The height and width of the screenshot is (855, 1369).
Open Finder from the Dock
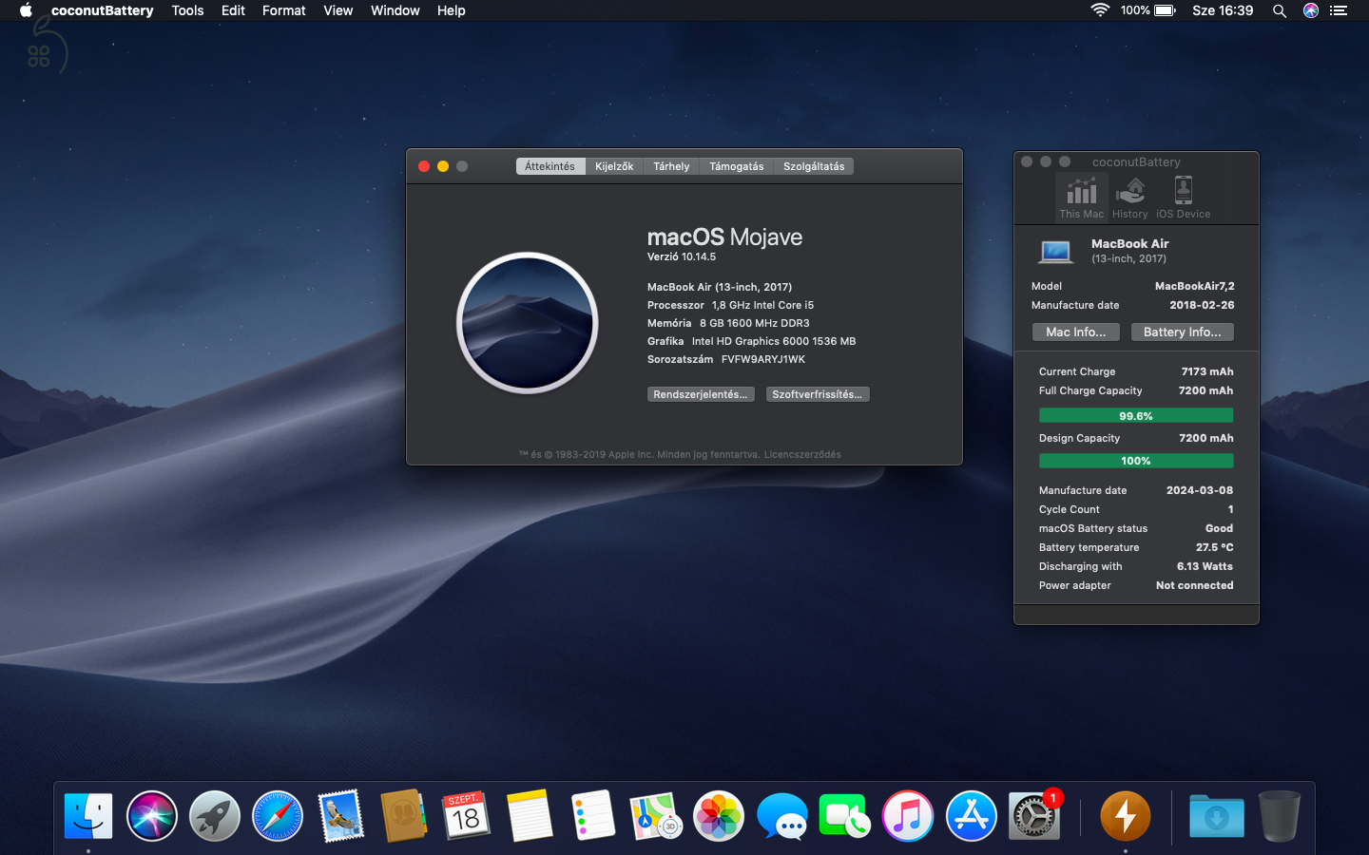[x=88, y=816]
